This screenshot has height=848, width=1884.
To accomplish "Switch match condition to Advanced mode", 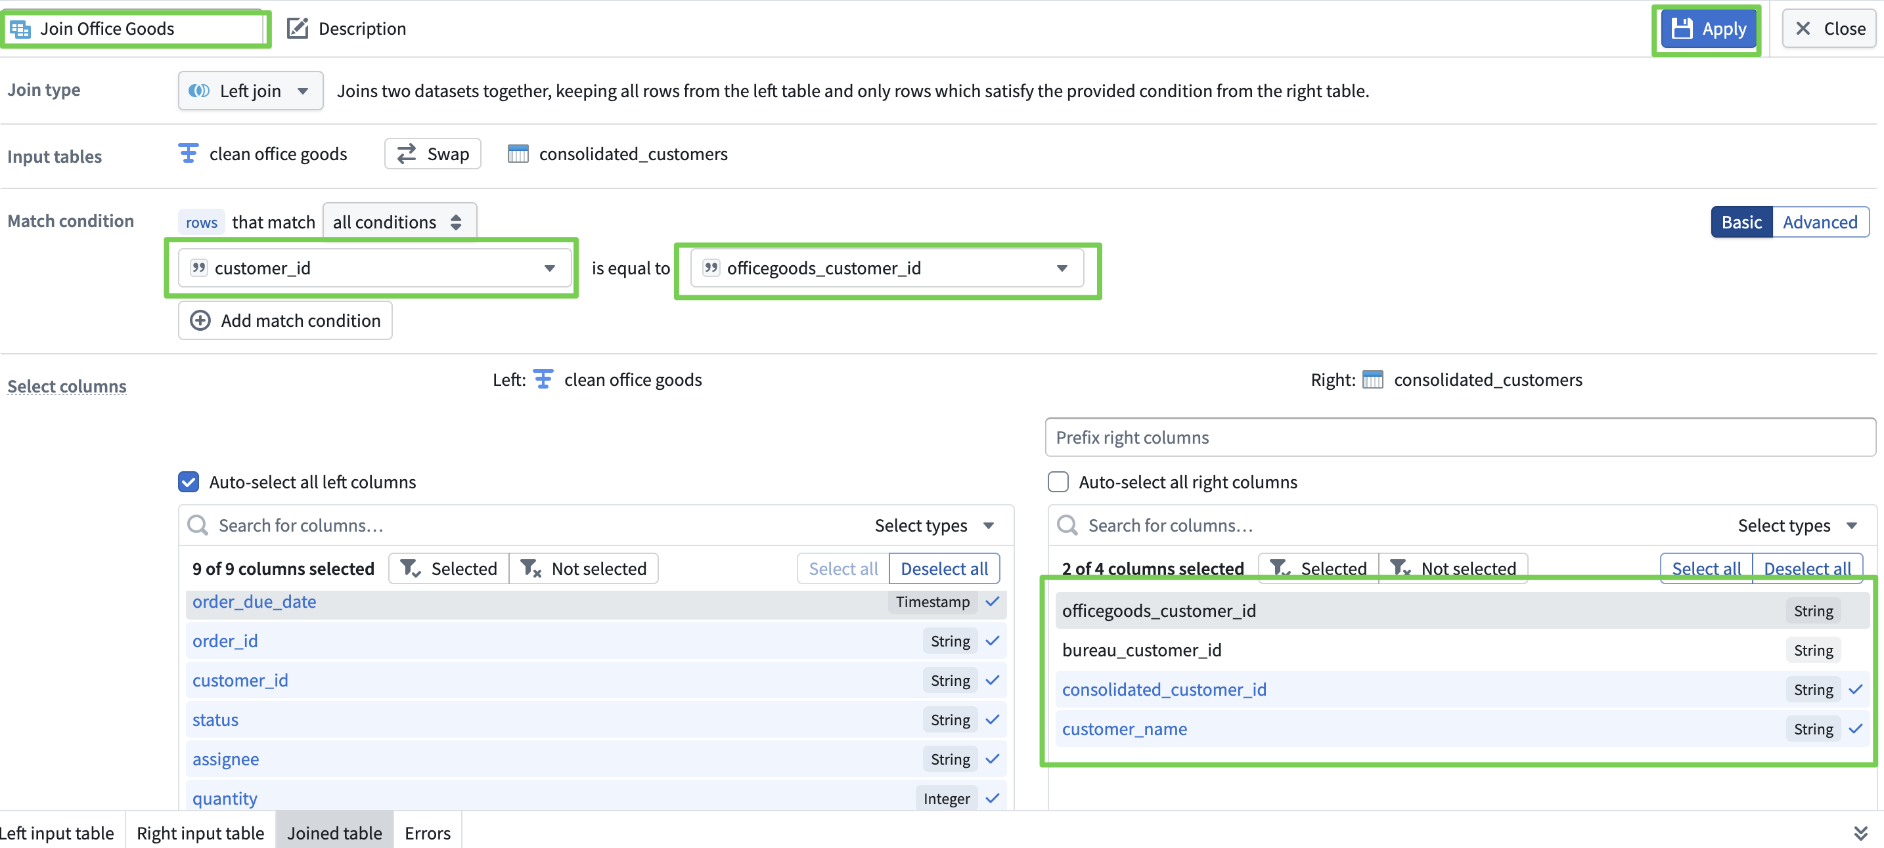I will coord(1819,221).
